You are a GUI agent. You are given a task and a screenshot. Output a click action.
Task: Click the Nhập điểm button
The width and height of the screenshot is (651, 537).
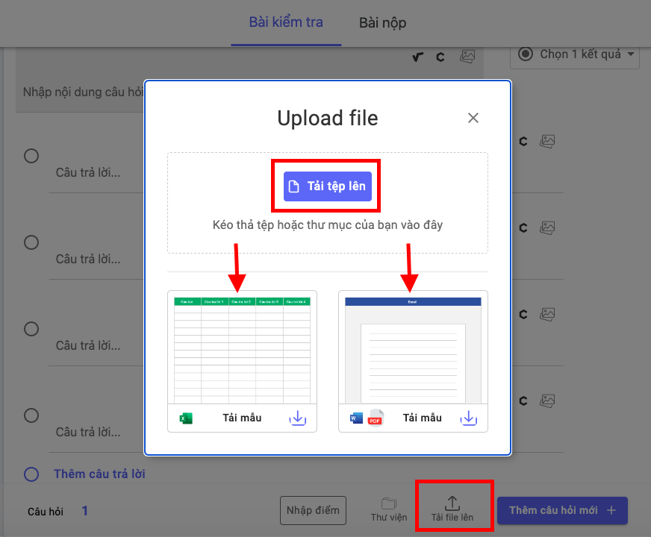pyautogui.click(x=314, y=511)
